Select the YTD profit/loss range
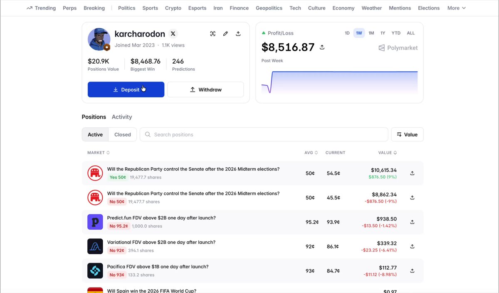The image size is (499, 293). point(396,33)
